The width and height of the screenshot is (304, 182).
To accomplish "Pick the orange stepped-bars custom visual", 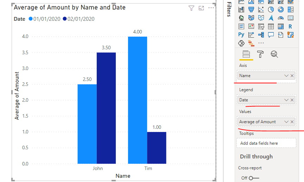I will click(251, 43).
